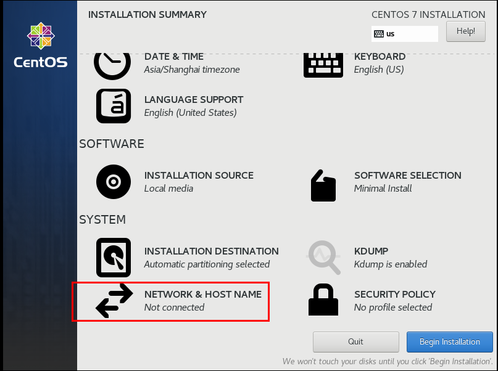Click the Network & Host Name arrows icon
498x371 pixels.
point(114,301)
